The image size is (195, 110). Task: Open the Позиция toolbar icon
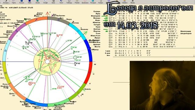[x=93, y=2]
